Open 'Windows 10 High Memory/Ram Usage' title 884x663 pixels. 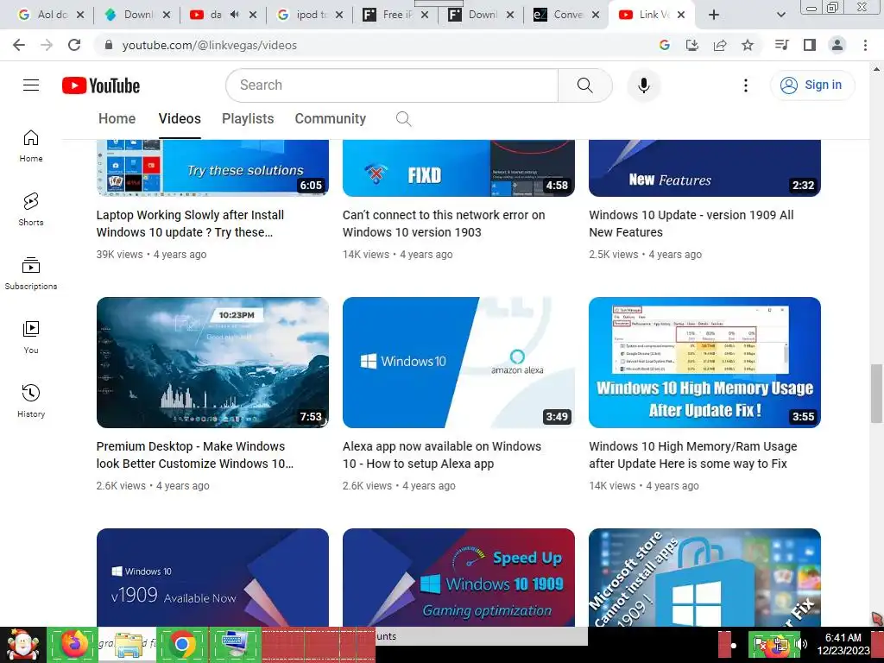[x=693, y=454]
